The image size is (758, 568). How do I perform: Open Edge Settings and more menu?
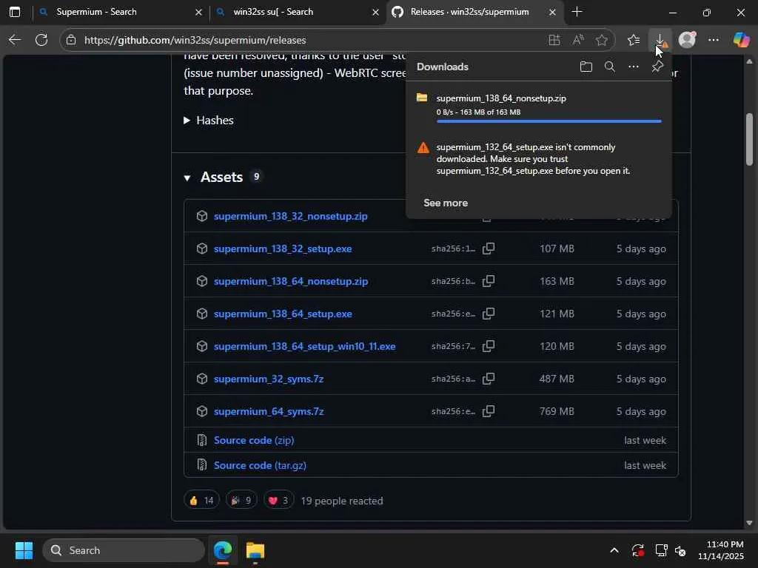(x=714, y=40)
